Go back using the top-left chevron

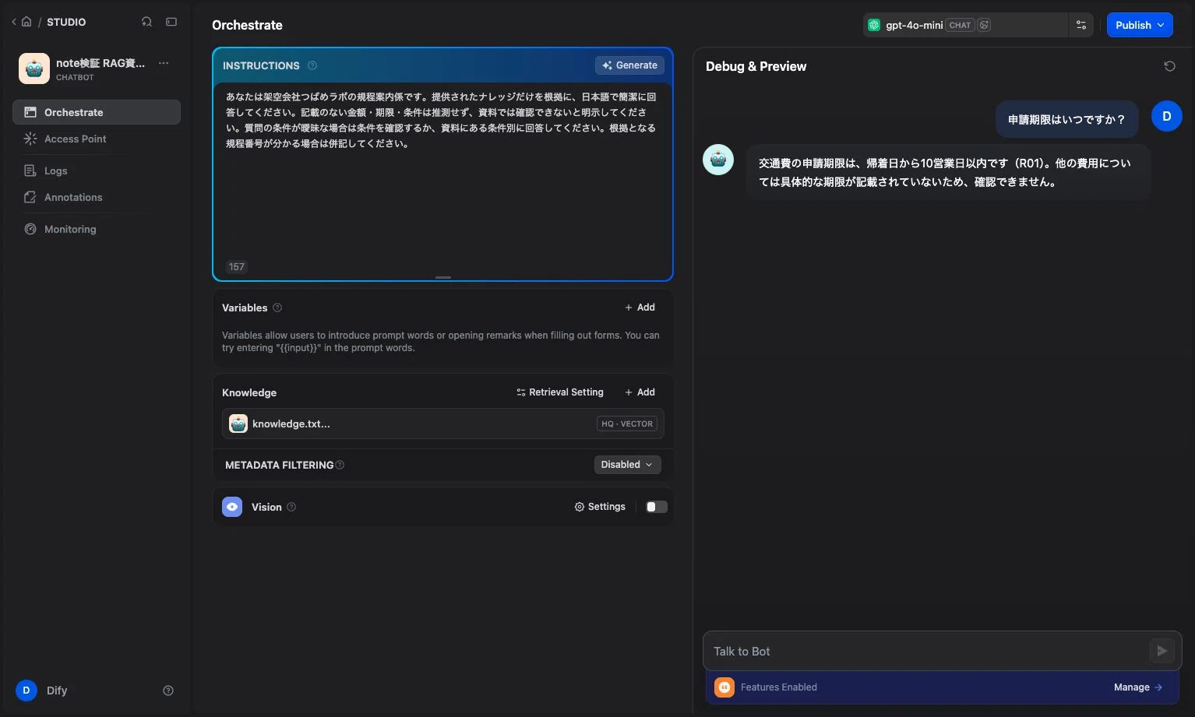coord(14,22)
